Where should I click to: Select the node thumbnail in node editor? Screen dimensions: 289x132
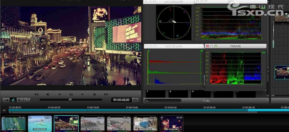(282, 72)
